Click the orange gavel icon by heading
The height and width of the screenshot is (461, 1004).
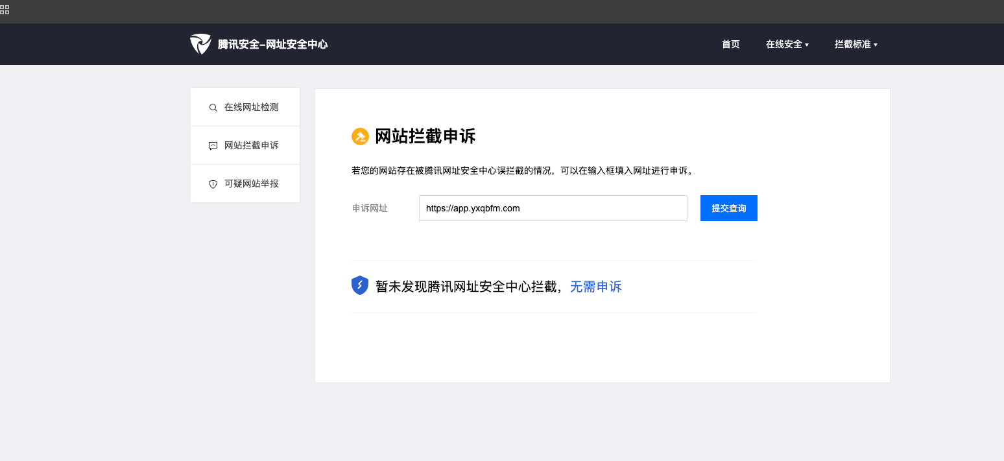point(360,137)
